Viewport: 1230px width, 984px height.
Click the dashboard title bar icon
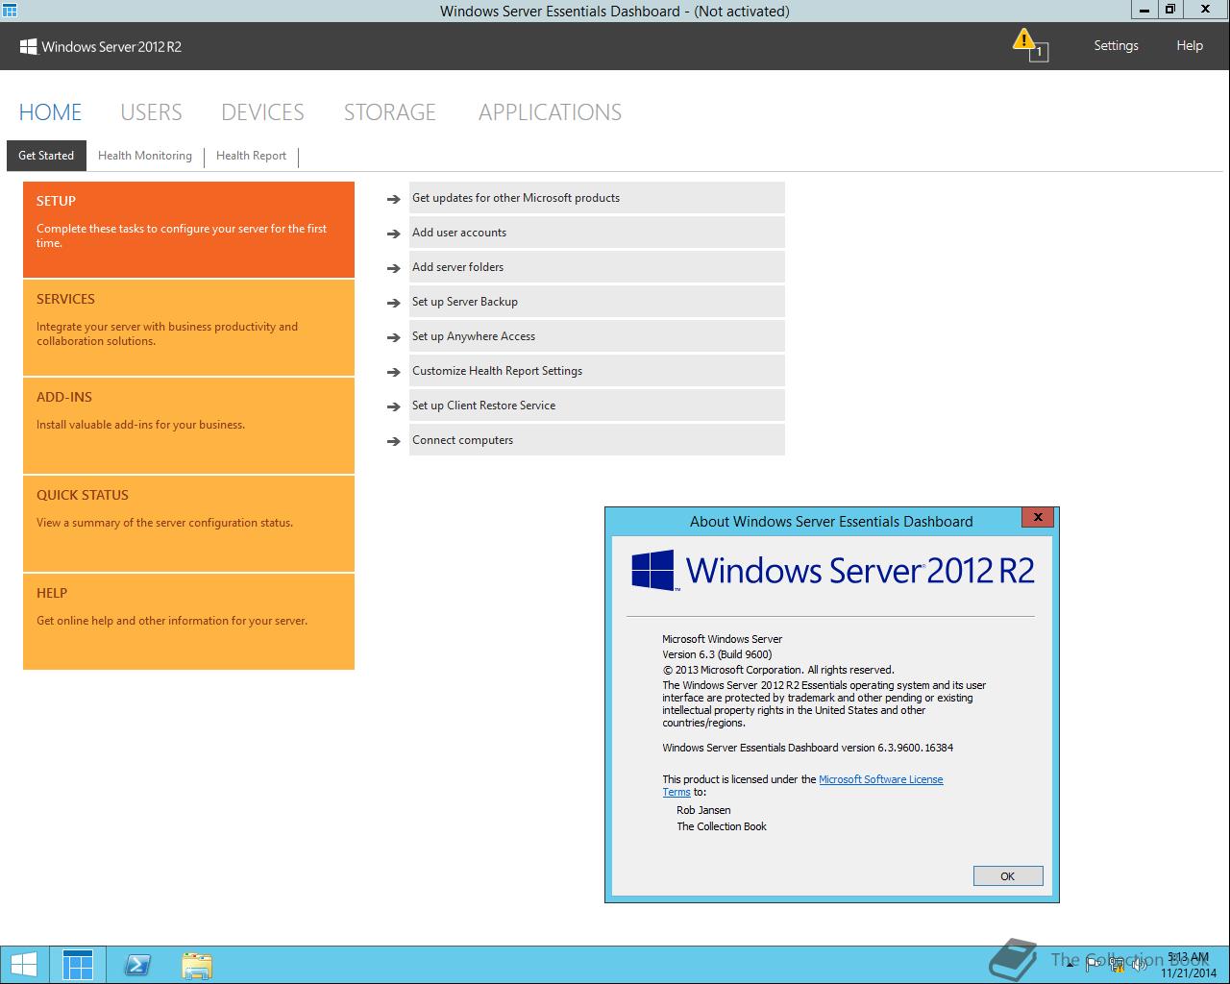pyautogui.click(x=9, y=11)
